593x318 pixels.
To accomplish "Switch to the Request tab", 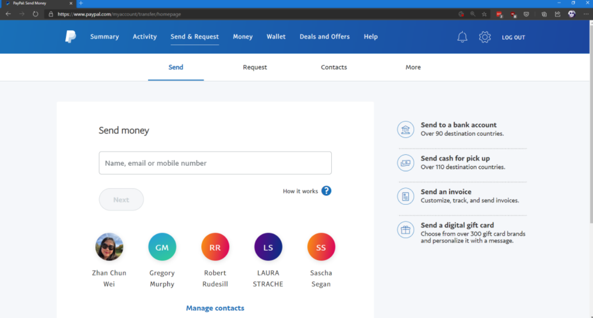I will (x=255, y=67).
